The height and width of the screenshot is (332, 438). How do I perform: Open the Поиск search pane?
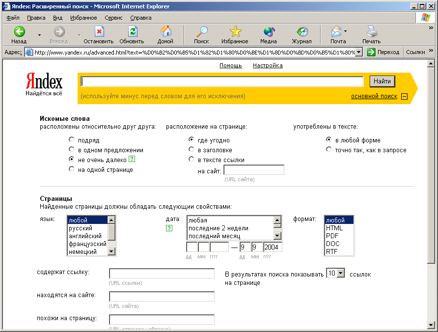tap(201, 35)
